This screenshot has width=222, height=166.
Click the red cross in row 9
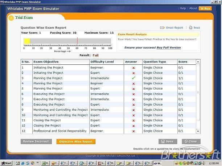tap(133, 110)
